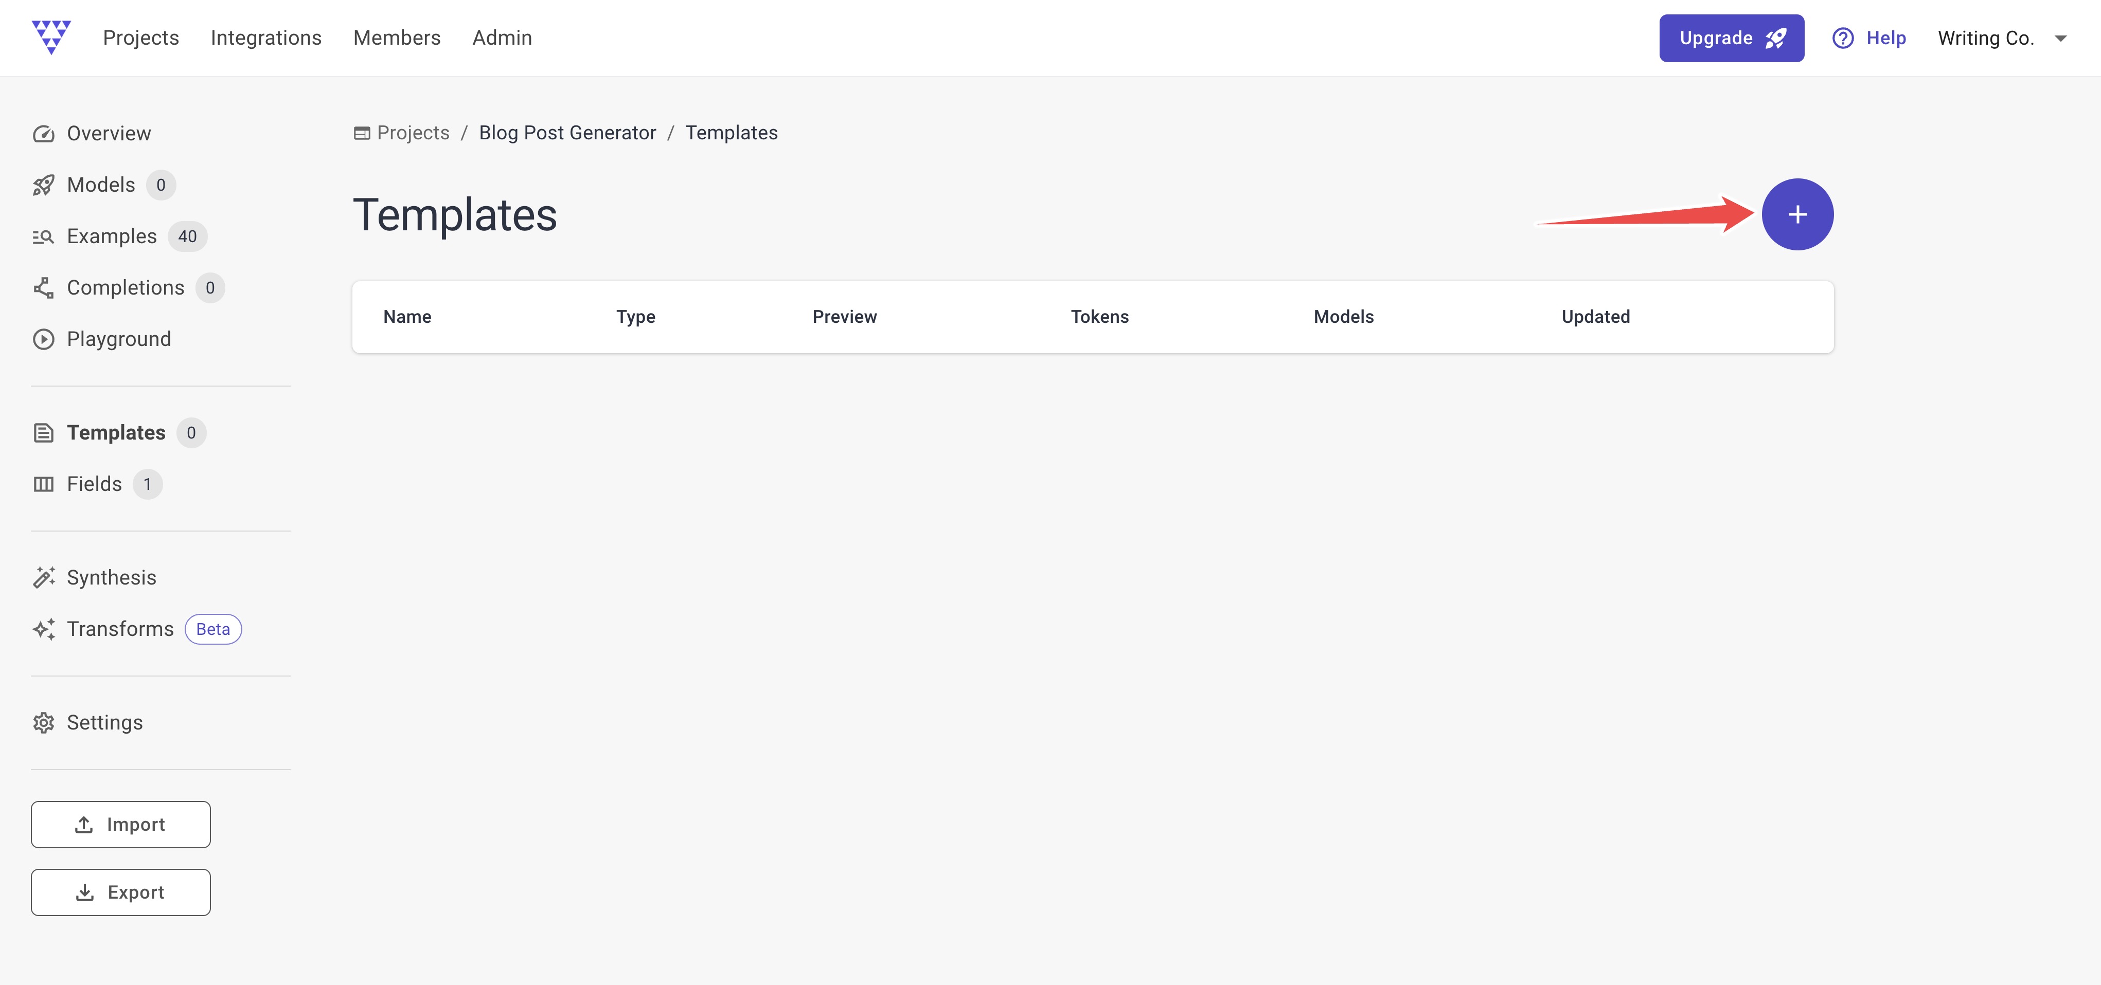Open Playground in the sidebar
This screenshot has width=2101, height=985.
click(119, 339)
